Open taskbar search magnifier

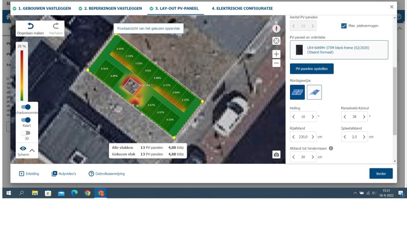[x=21, y=193]
